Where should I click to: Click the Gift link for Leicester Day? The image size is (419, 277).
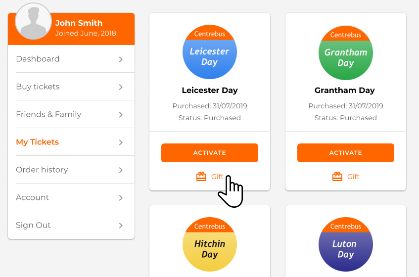pyautogui.click(x=217, y=177)
